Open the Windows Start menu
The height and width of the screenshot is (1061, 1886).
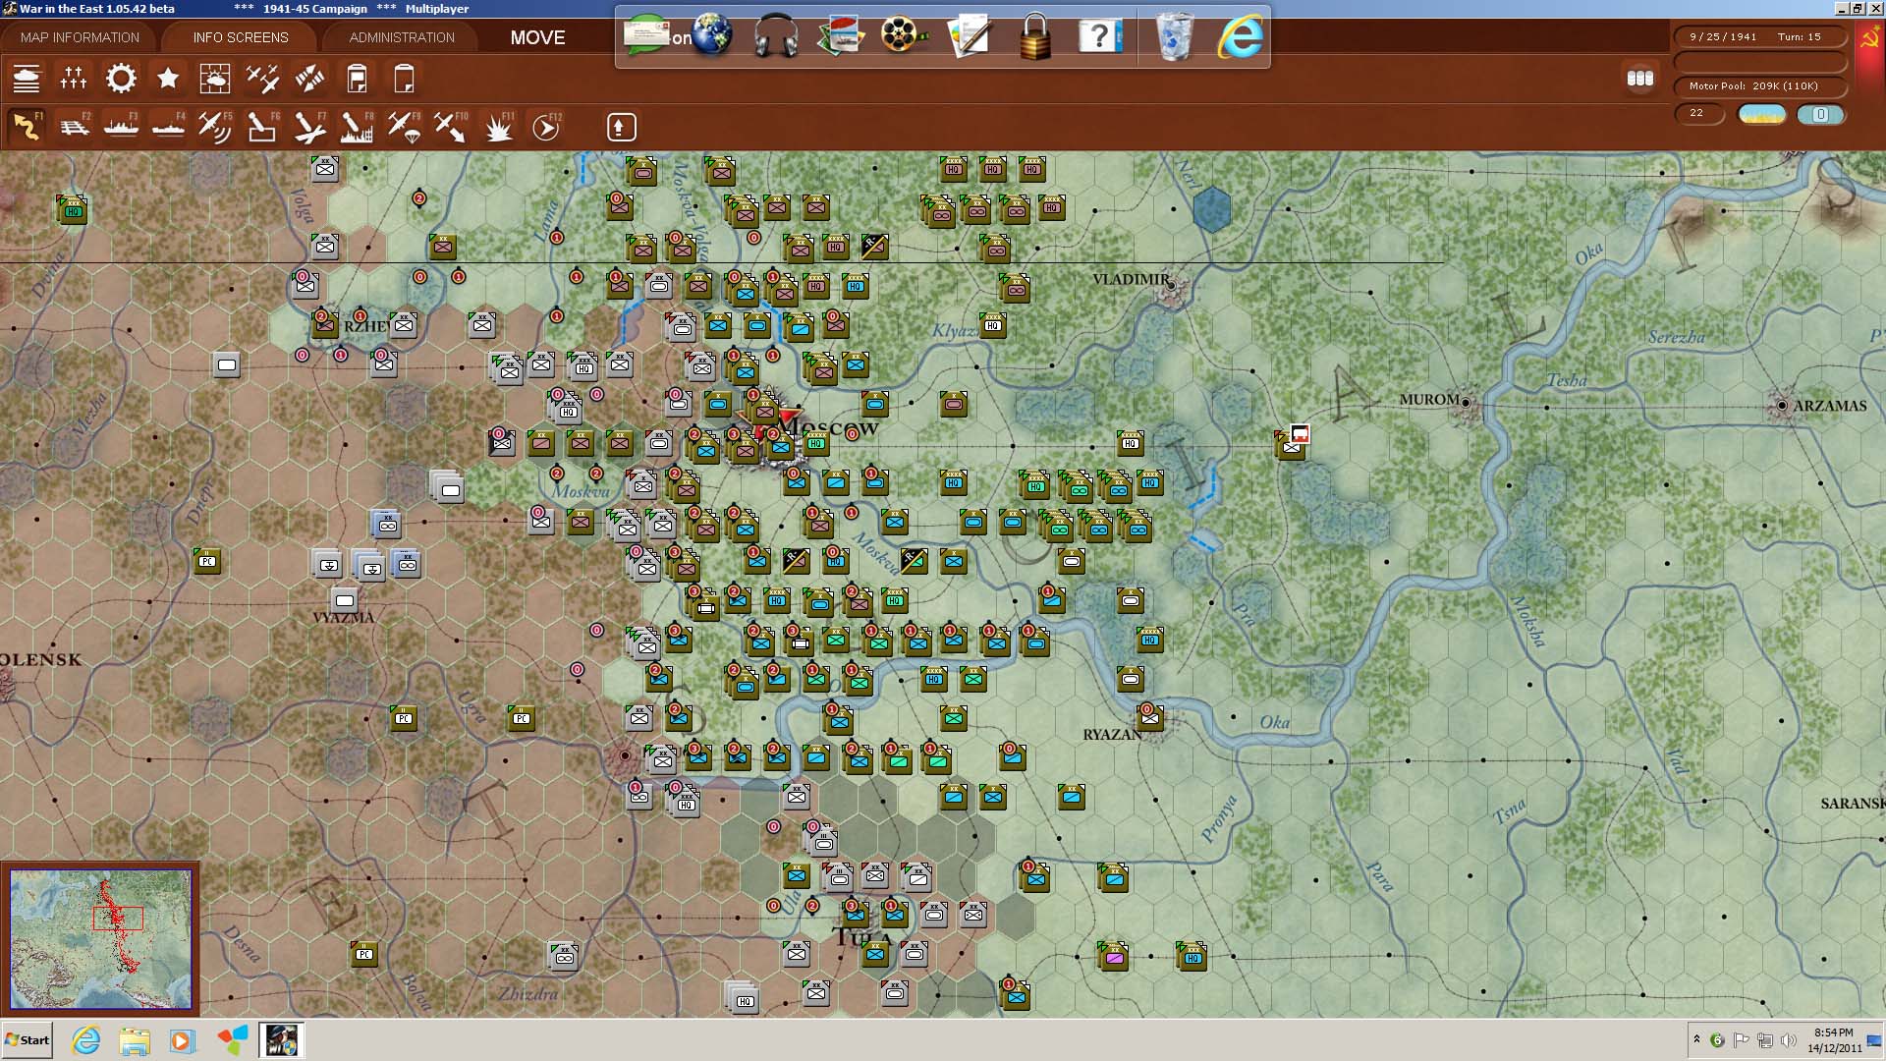pos(28,1040)
